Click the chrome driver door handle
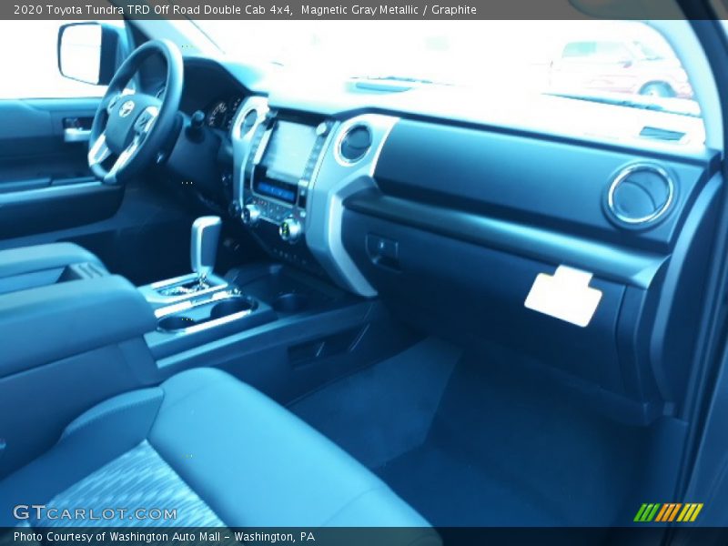 coord(76,133)
